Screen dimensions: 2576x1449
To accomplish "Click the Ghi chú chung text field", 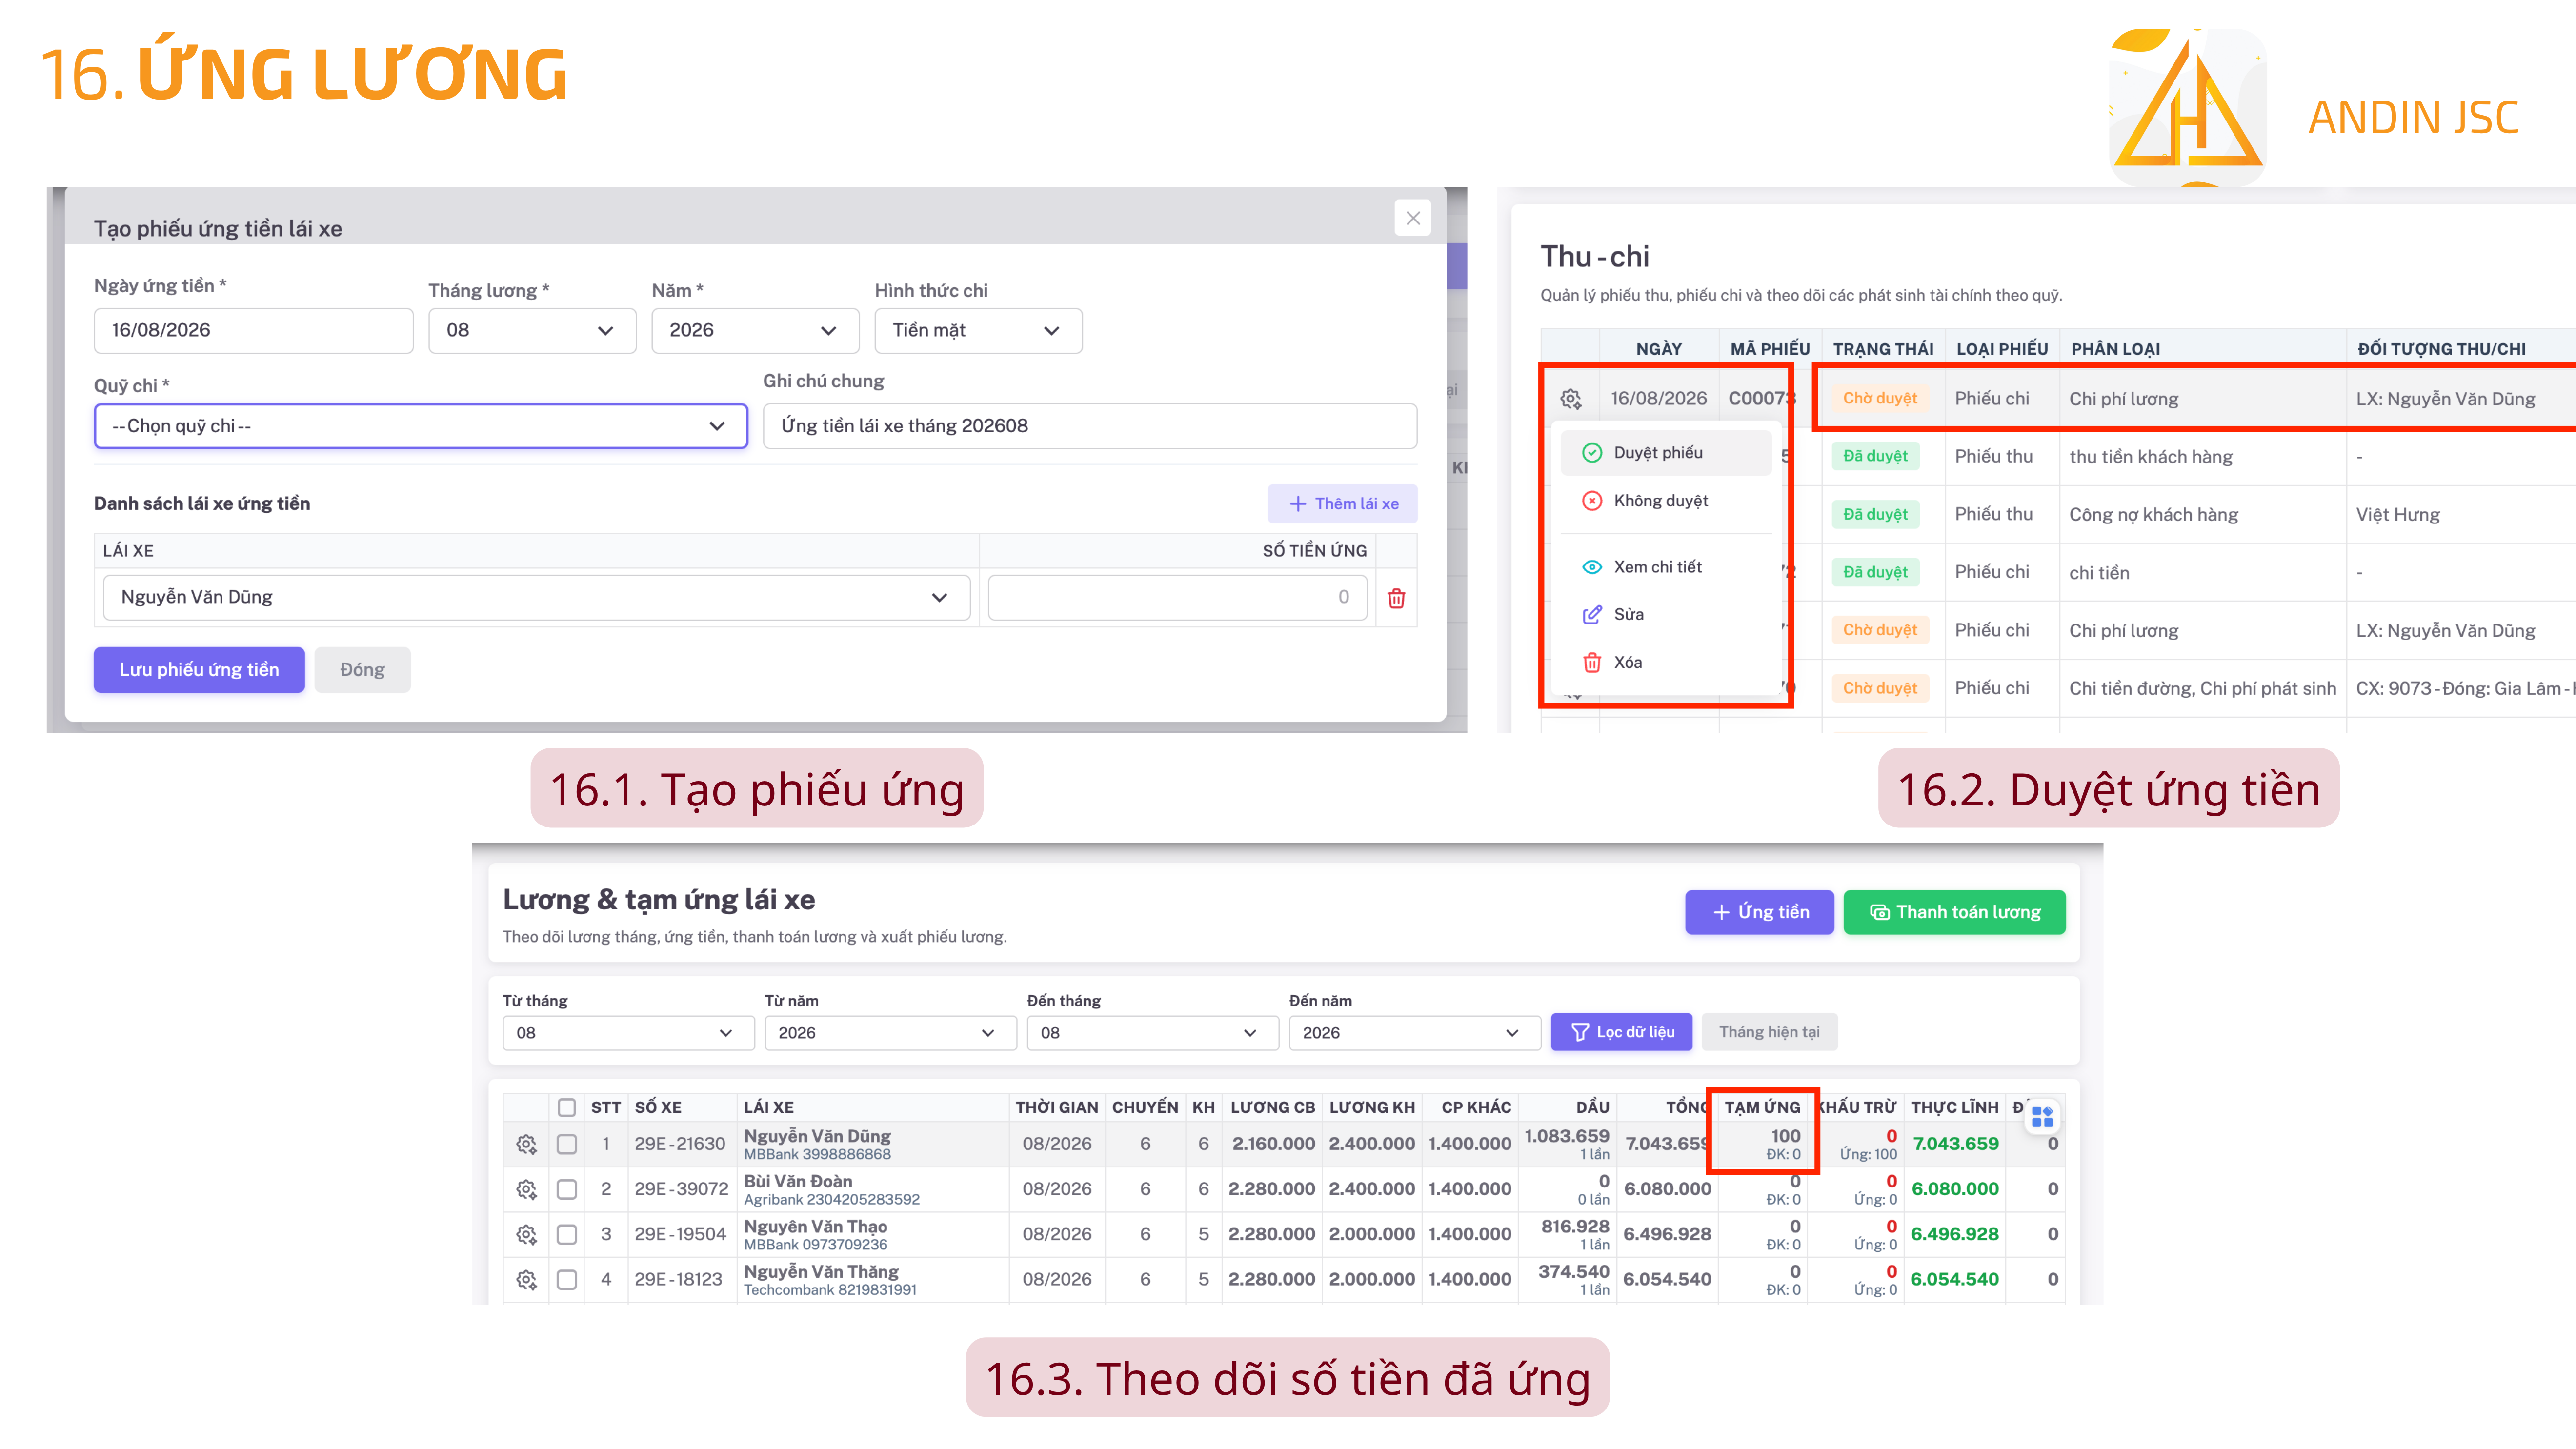I will [x=1089, y=426].
